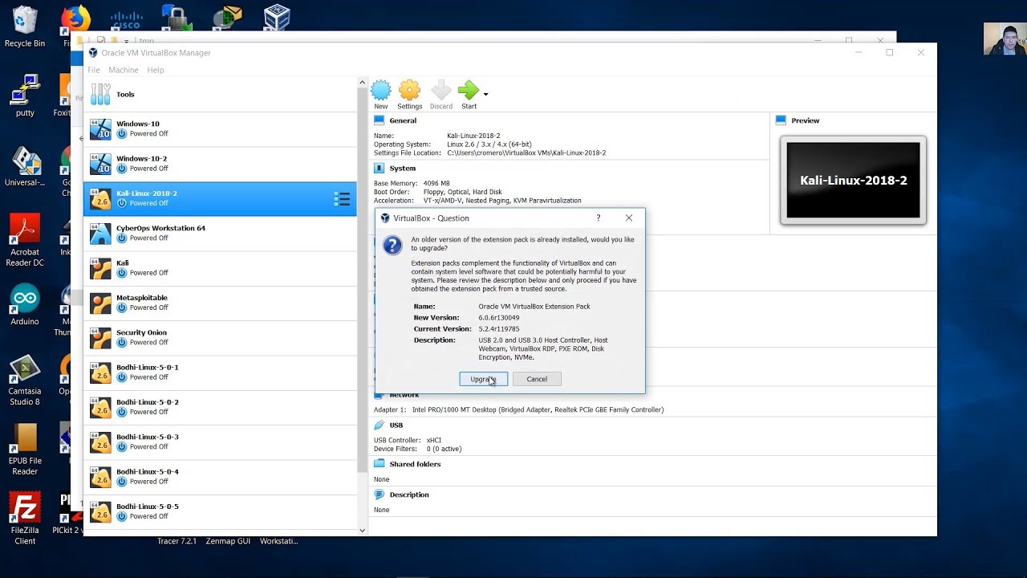
Task: Select Bodhi-Linux-5-0-5 machine icon
Action: pyautogui.click(x=100, y=511)
